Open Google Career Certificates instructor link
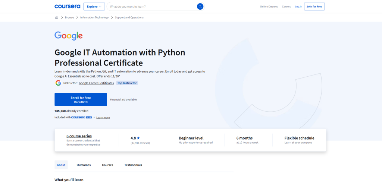This screenshot has width=382, height=185. [96, 83]
